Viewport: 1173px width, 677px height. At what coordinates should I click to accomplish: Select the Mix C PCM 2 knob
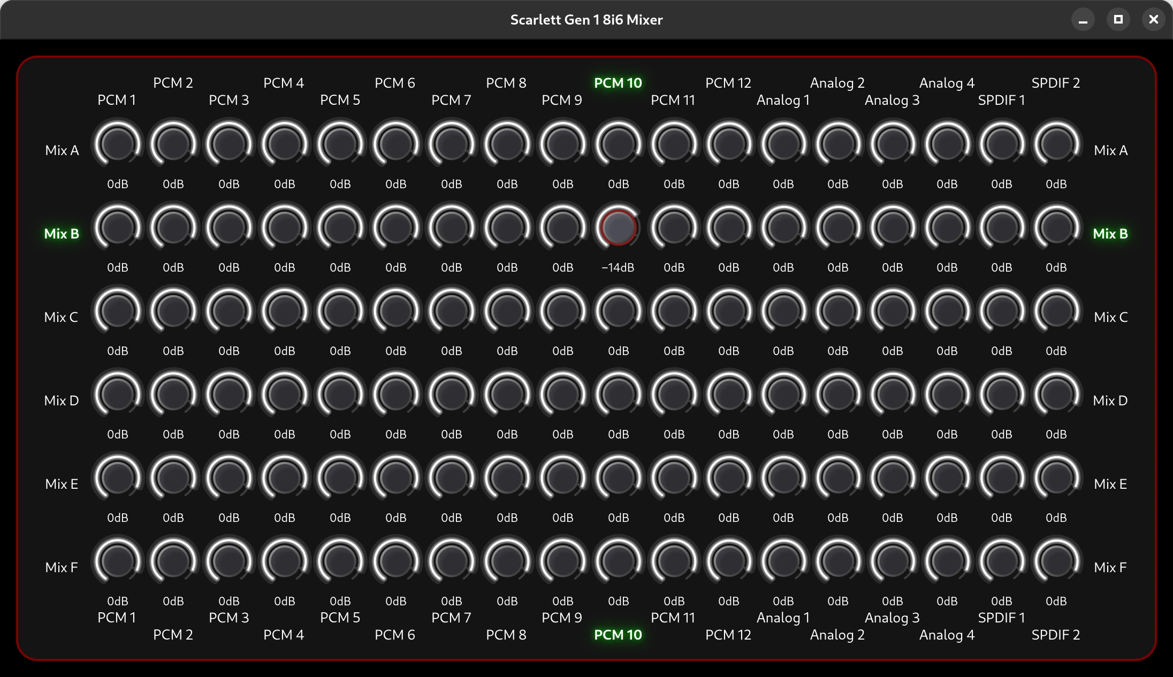pyautogui.click(x=173, y=311)
